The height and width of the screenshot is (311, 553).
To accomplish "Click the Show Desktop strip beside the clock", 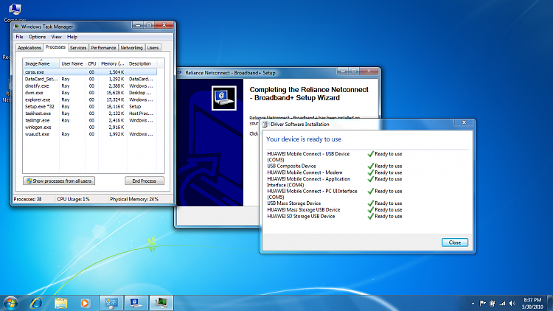I will [550, 303].
